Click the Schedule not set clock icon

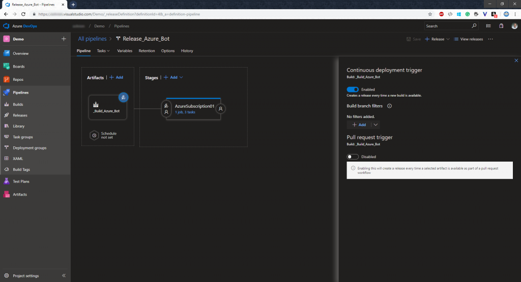[x=94, y=135]
